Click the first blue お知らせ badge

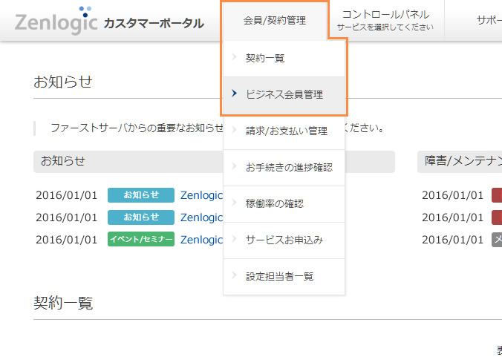141,196
